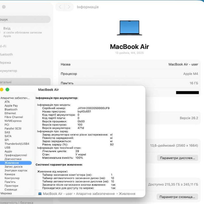Select SATA in hardware list
Image resolution: width=204 pixels, height=204 pixels.
click(8, 136)
